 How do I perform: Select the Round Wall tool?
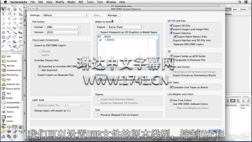pos(11,61)
